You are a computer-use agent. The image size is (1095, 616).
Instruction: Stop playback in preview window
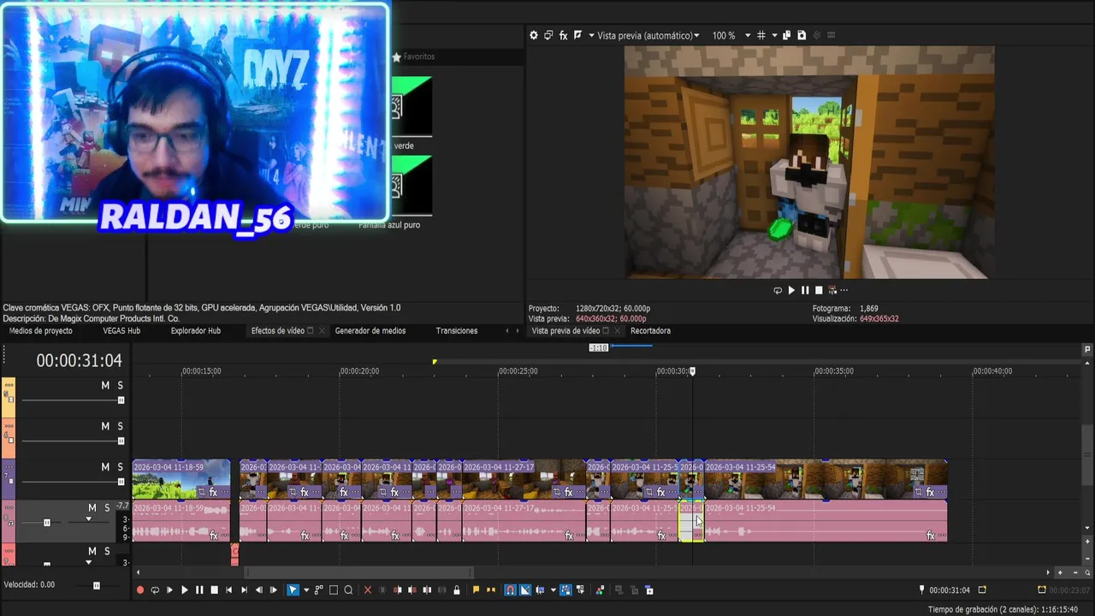tap(819, 290)
